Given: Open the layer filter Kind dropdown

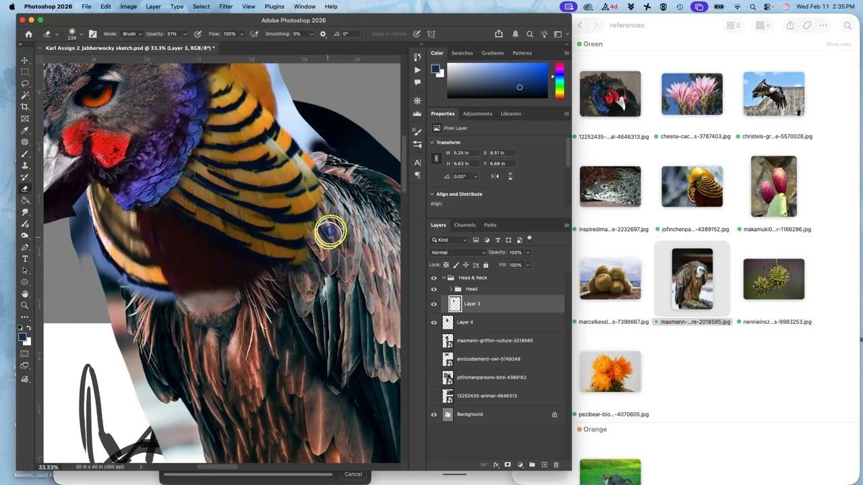Looking at the screenshot, I should click(x=450, y=240).
